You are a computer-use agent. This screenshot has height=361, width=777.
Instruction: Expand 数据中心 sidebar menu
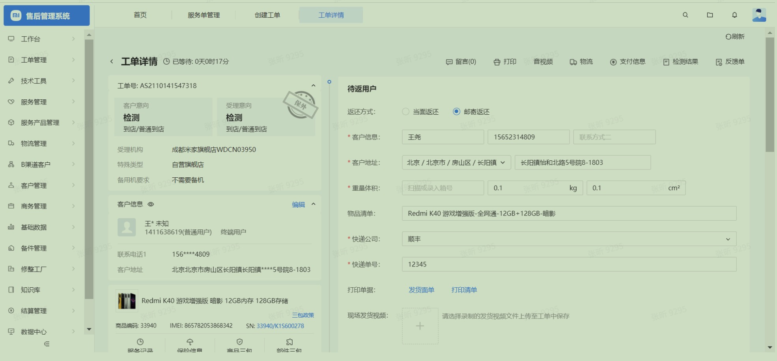tap(42, 332)
